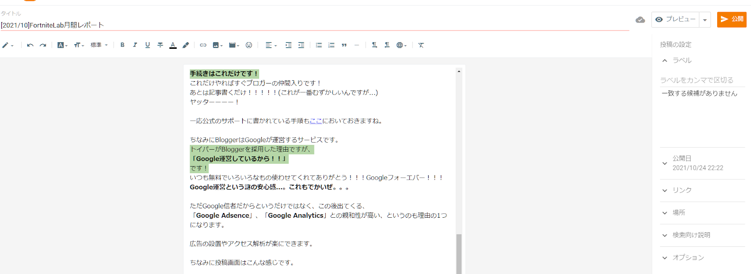This screenshot has width=751, height=274.
Task: Open the input tools globe menu
Action: [x=401, y=45]
